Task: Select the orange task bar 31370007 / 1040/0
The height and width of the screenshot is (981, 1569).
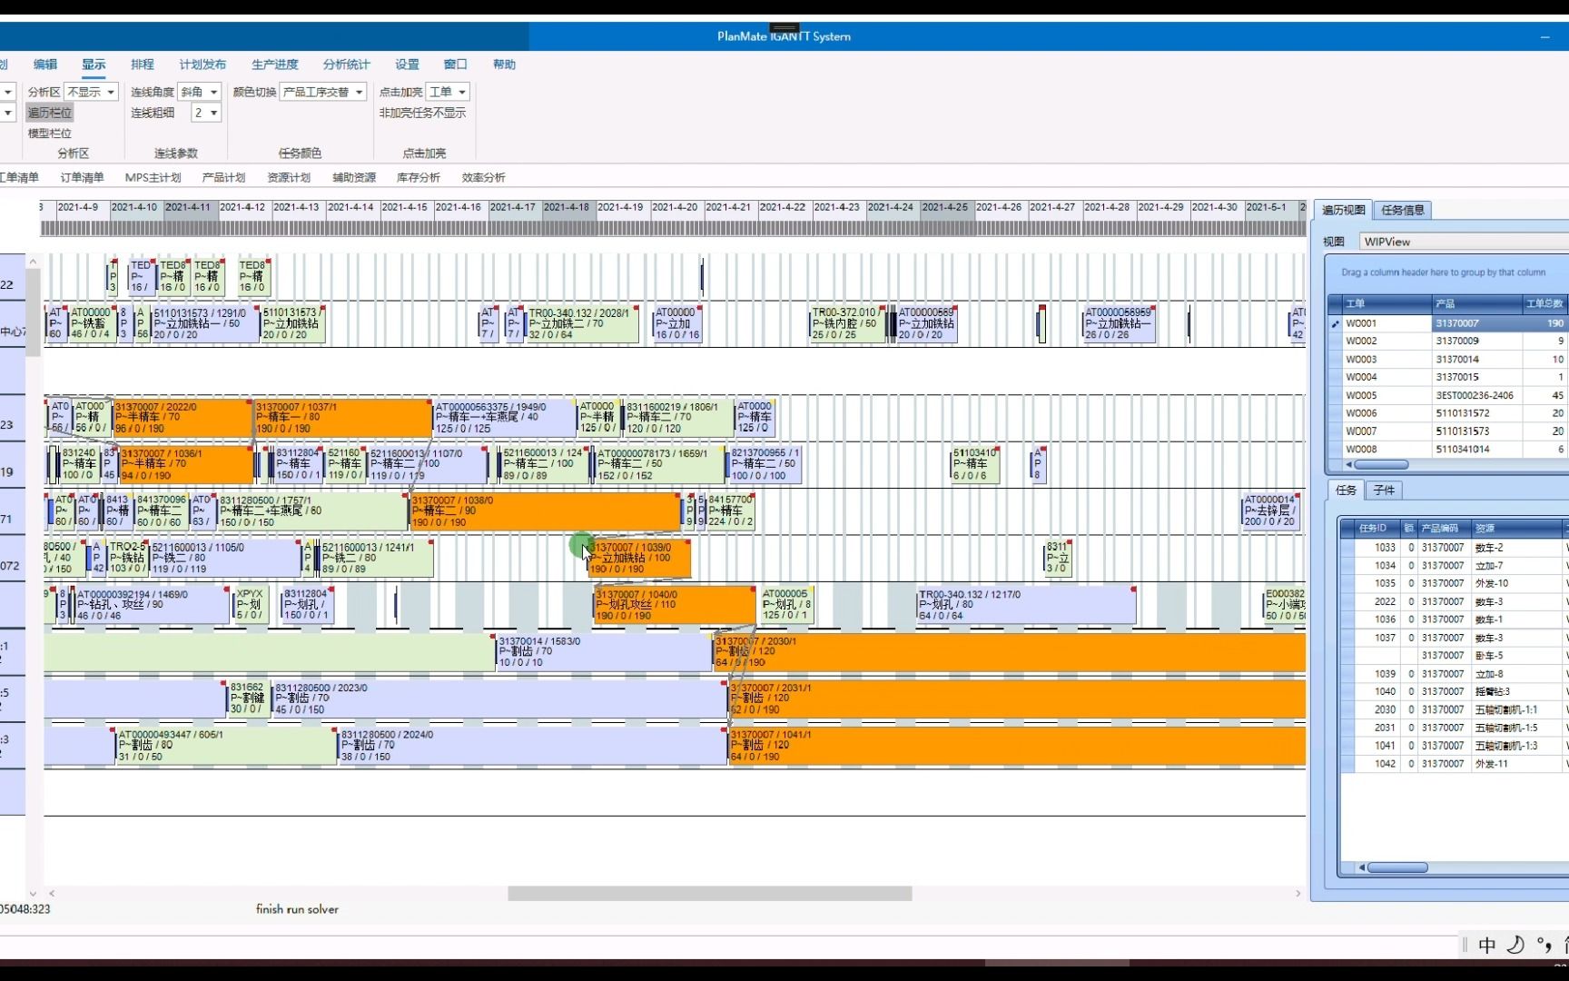Action: pyautogui.click(x=675, y=605)
